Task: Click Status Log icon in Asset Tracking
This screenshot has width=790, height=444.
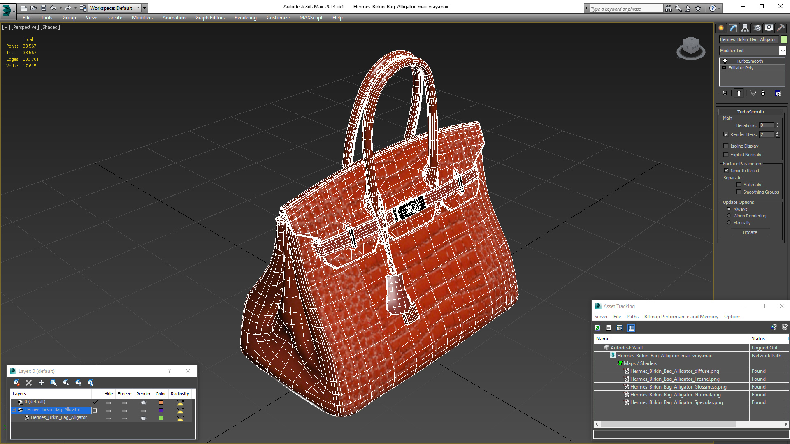Action: point(609,328)
